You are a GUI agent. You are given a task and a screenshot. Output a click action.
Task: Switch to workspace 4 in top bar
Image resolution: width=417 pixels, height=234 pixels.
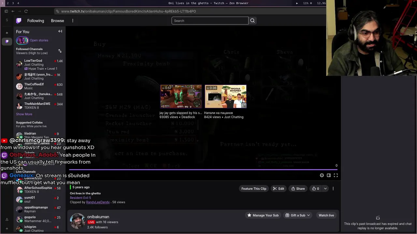(18, 3)
